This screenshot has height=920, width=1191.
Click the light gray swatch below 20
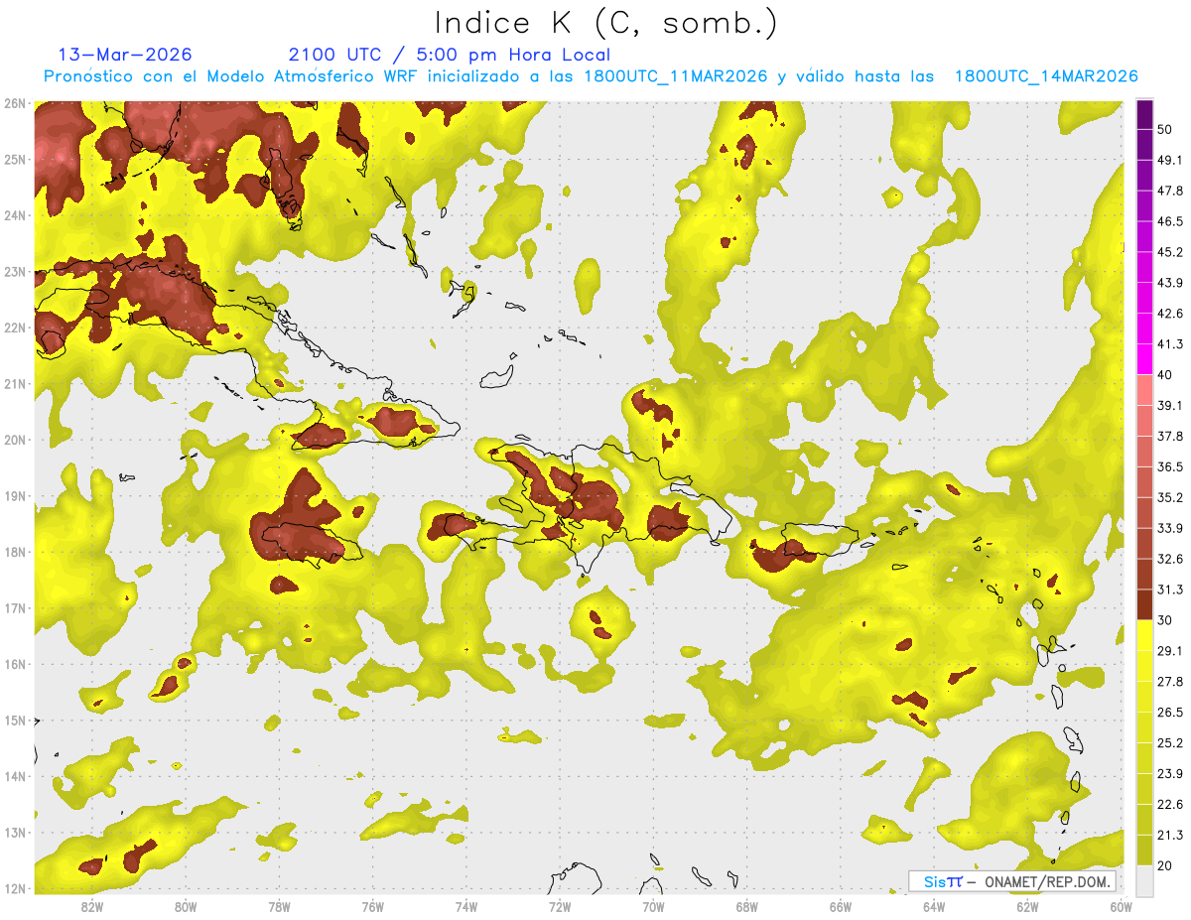tap(1144, 881)
